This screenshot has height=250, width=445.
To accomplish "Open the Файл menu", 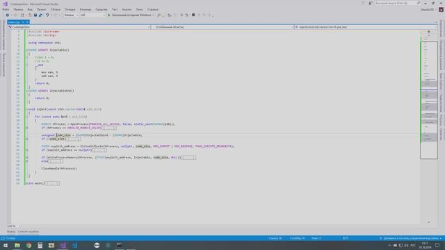I will (x=6, y=9).
